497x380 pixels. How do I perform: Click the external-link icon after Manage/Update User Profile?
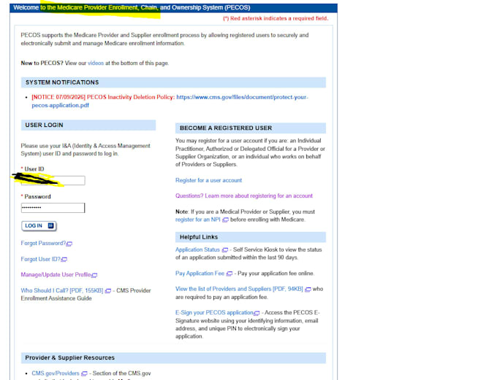pos(94,275)
